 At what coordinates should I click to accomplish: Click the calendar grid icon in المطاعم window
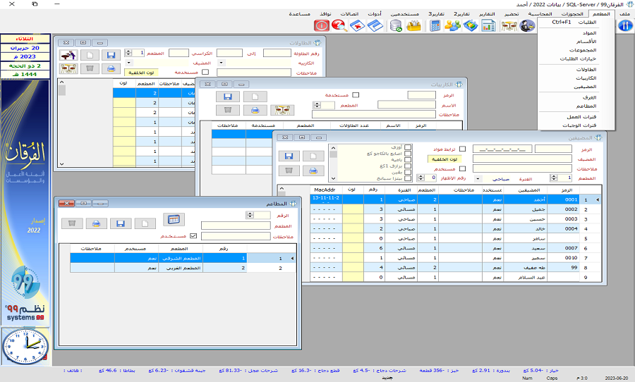pyautogui.click(x=173, y=219)
